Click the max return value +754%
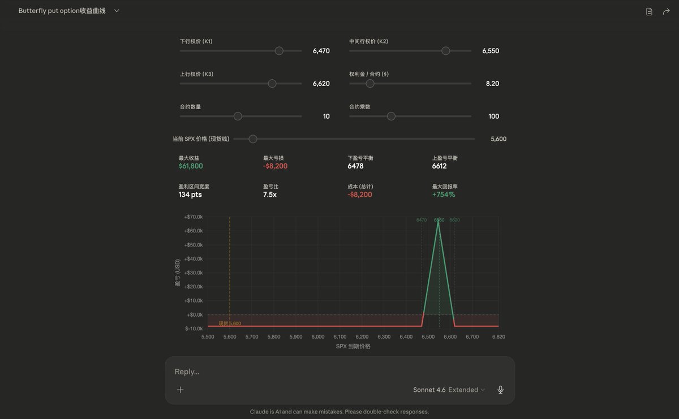This screenshot has height=419, width=679. (444, 195)
